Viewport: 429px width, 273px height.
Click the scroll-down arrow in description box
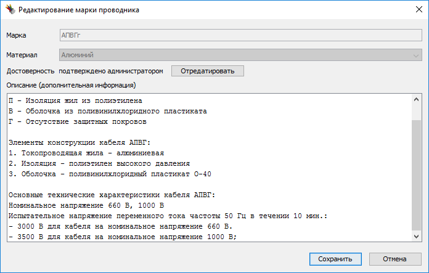[417, 237]
